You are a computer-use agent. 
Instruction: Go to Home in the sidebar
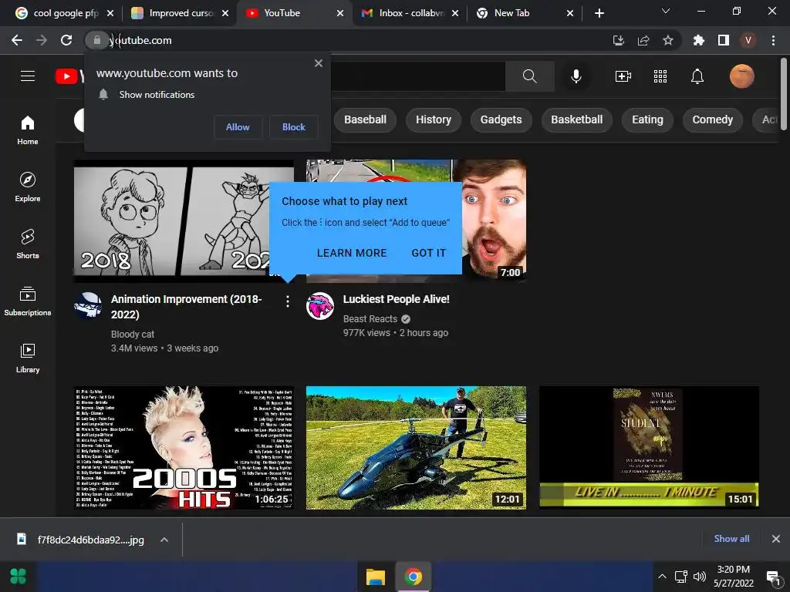coord(28,129)
